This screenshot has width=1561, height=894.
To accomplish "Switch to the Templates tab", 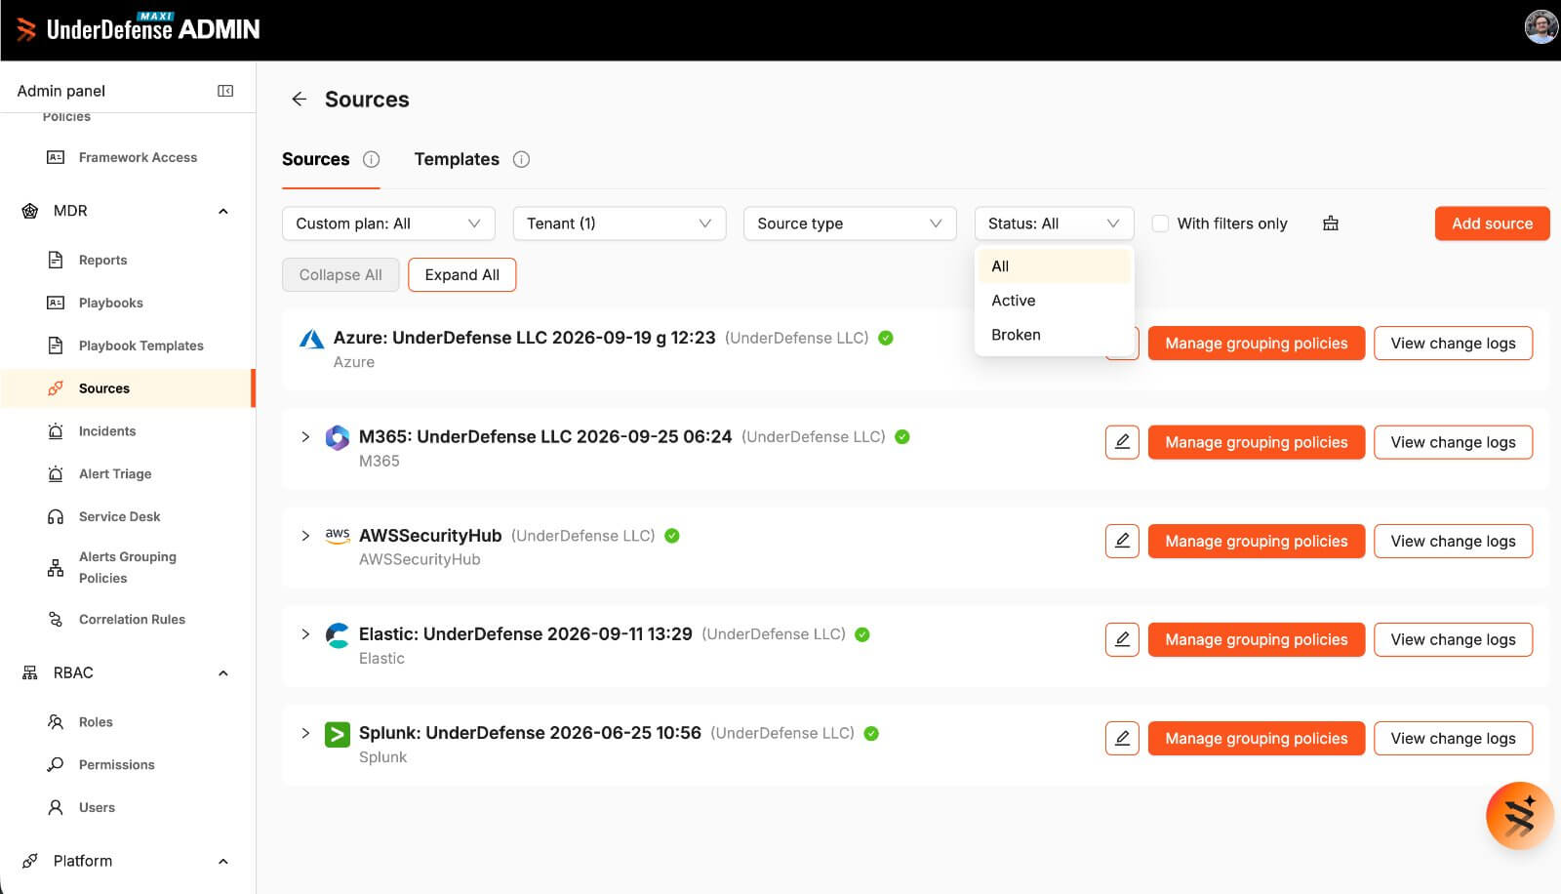I will (x=457, y=159).
